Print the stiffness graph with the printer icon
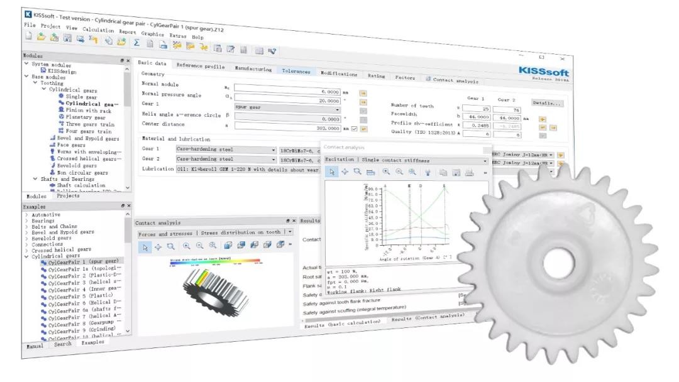679x382 pixels. click(x=469, y=173)
